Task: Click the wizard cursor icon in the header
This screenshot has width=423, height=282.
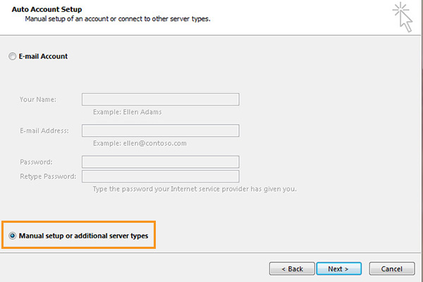Action: pyautogui.click(x=403, y=17)
